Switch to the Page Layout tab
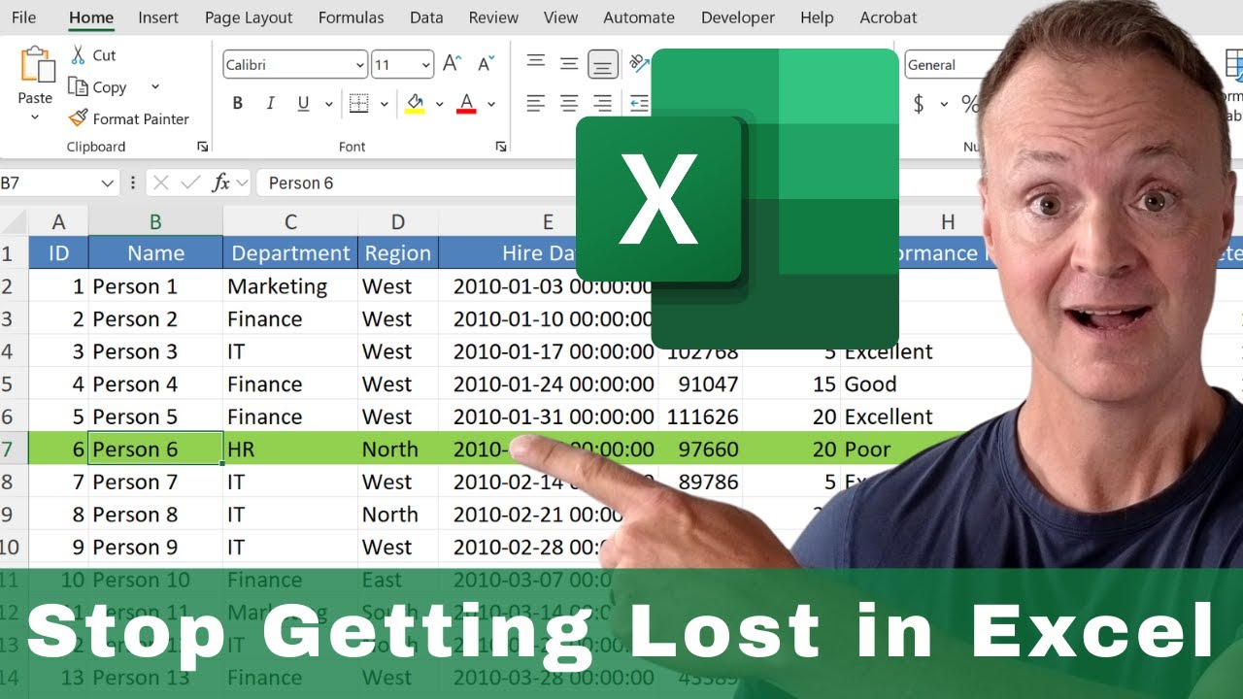Screen dimensions: 1243x699 [x=249, y=17]
